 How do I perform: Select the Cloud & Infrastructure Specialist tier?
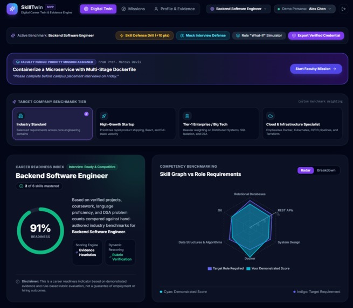pos(302,124)
